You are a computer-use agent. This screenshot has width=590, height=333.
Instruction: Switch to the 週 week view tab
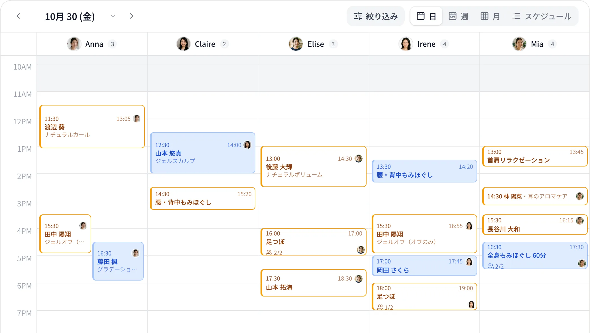pyautogui.click(x=458, y=16)
